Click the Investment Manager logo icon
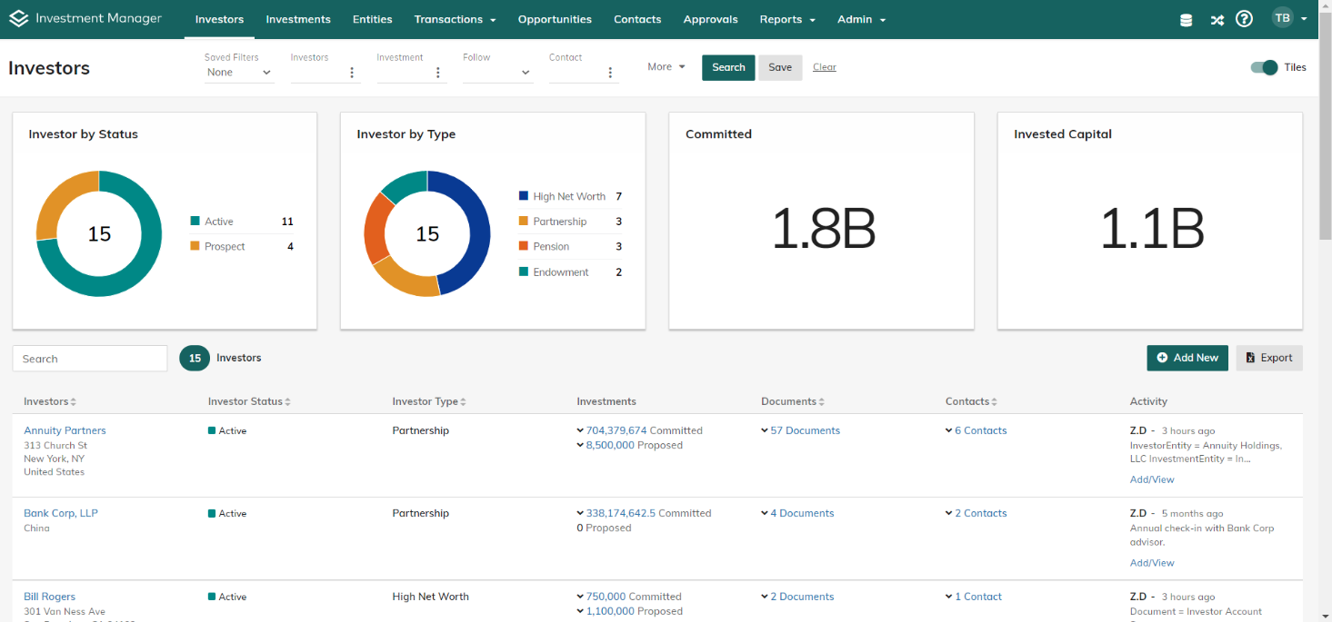1332x622 pixels. (18, 19)
